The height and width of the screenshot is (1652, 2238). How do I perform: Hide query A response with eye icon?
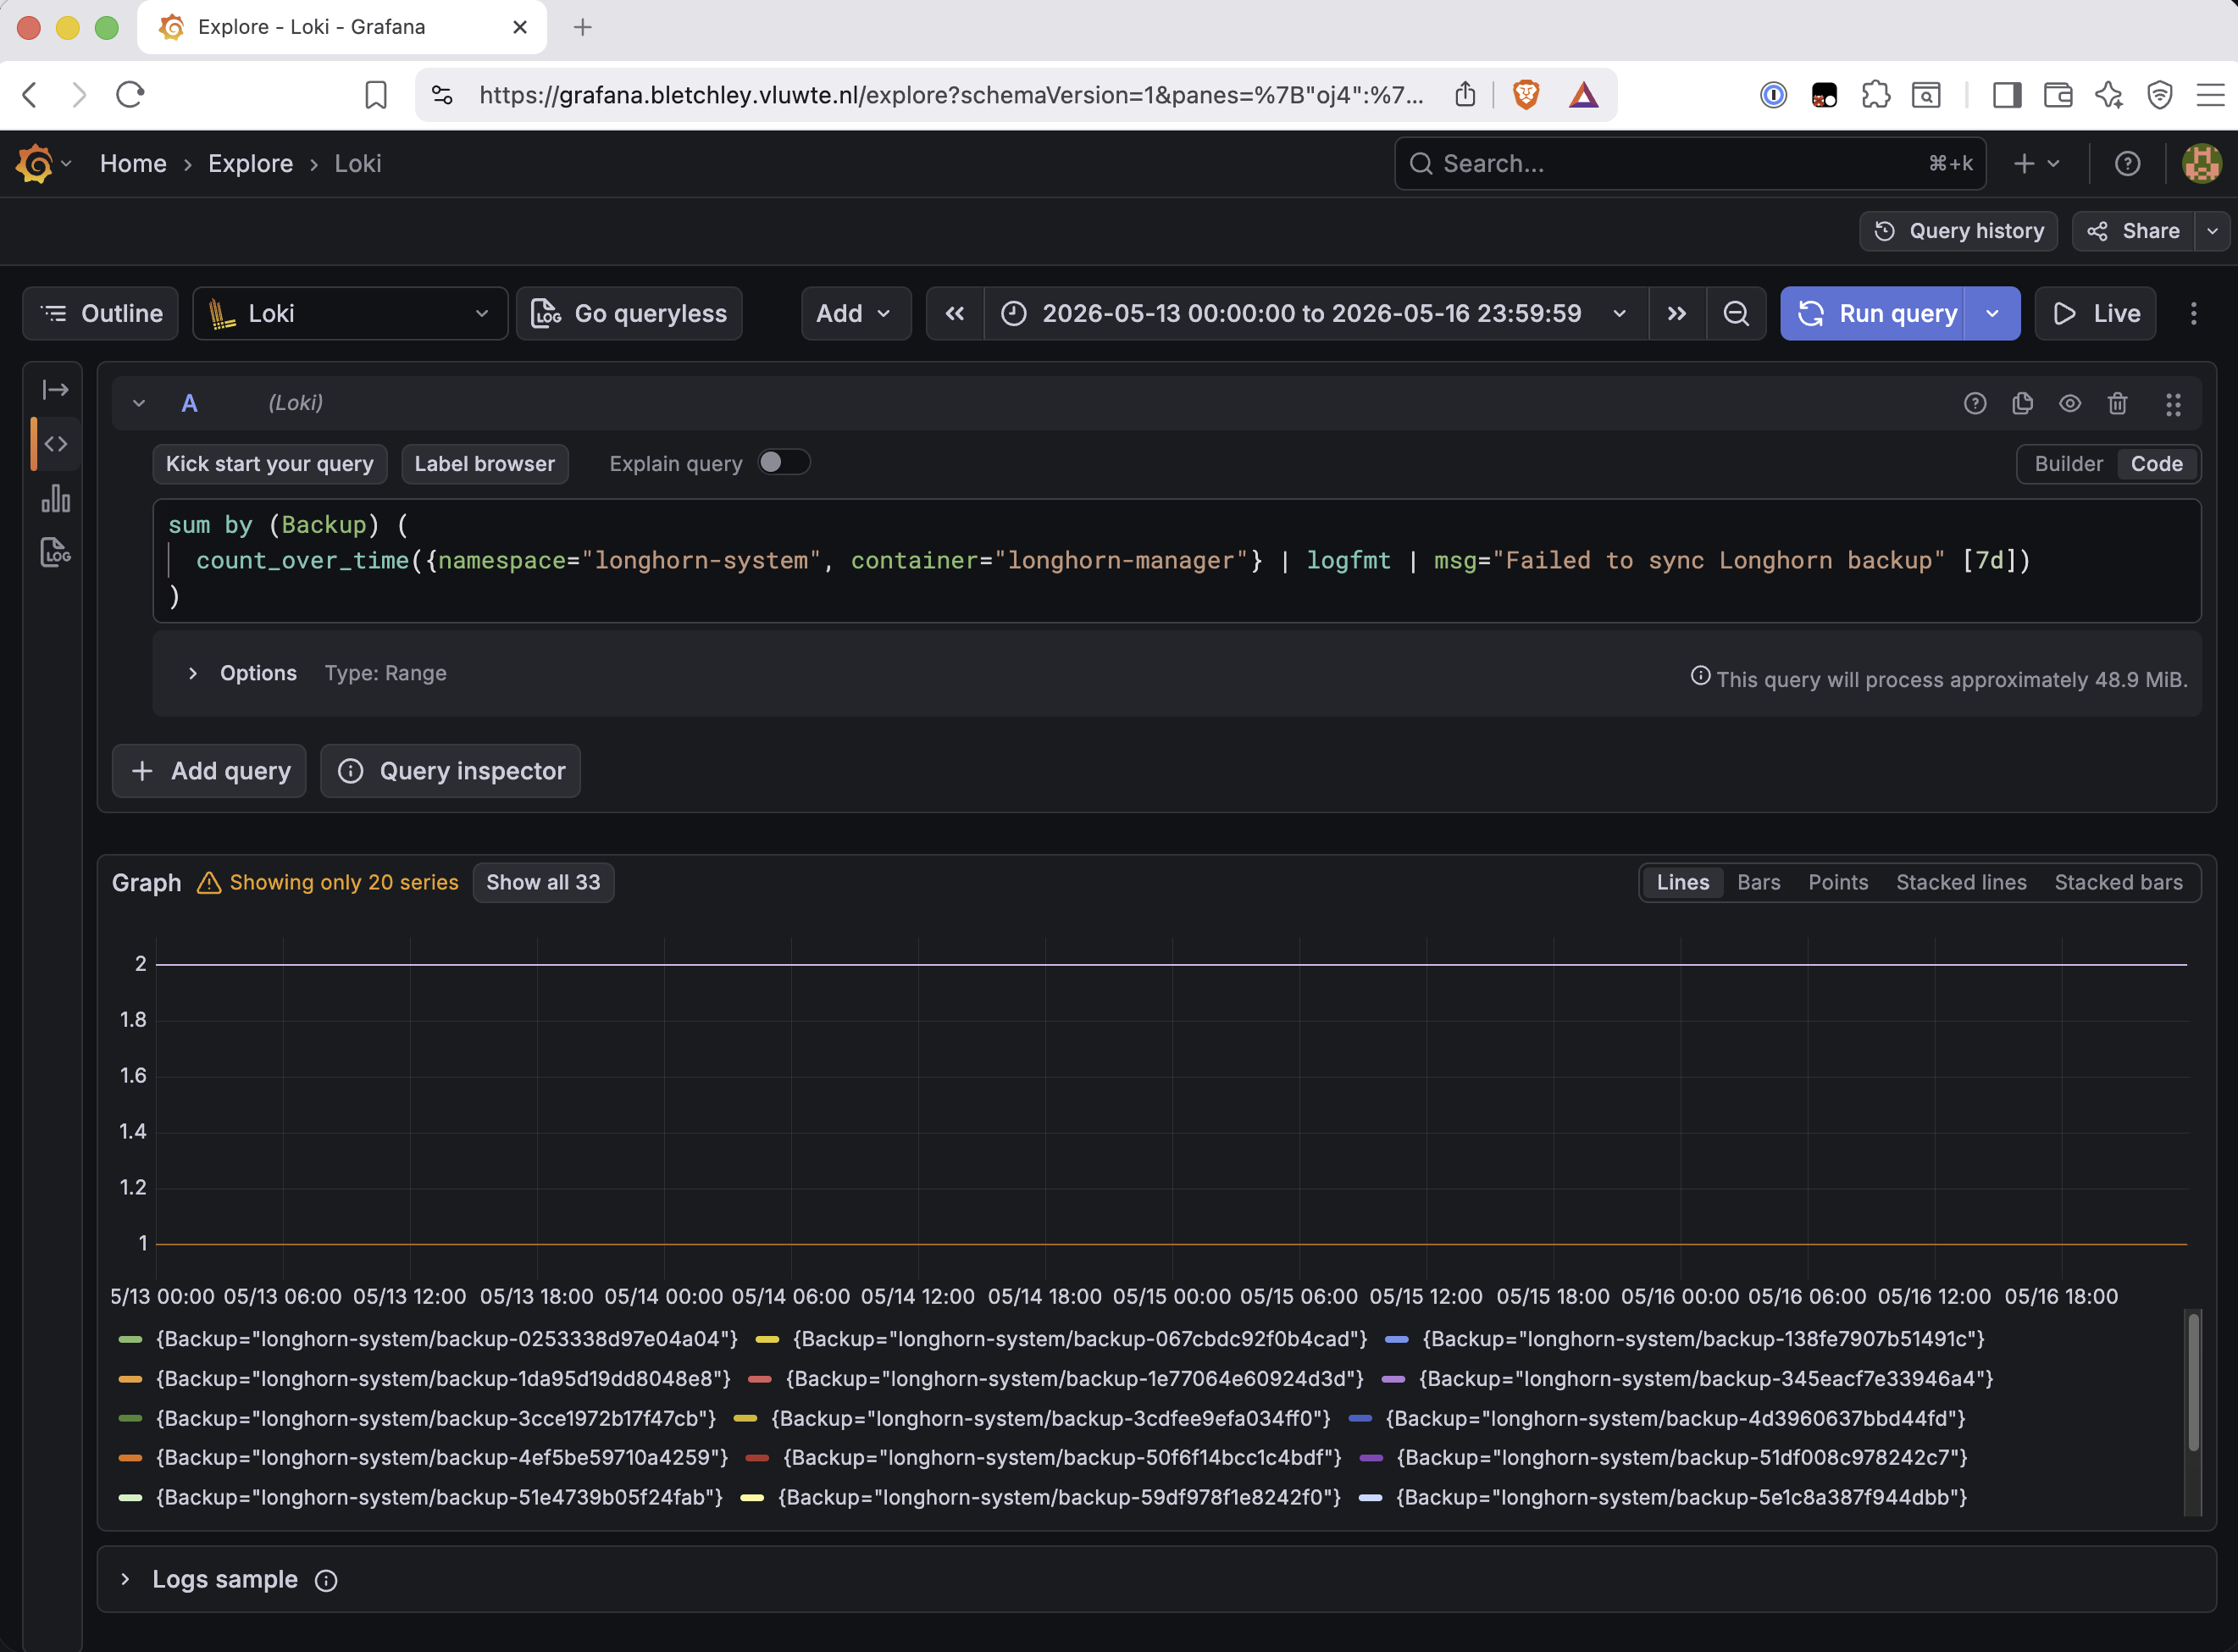pos(2070,403)
